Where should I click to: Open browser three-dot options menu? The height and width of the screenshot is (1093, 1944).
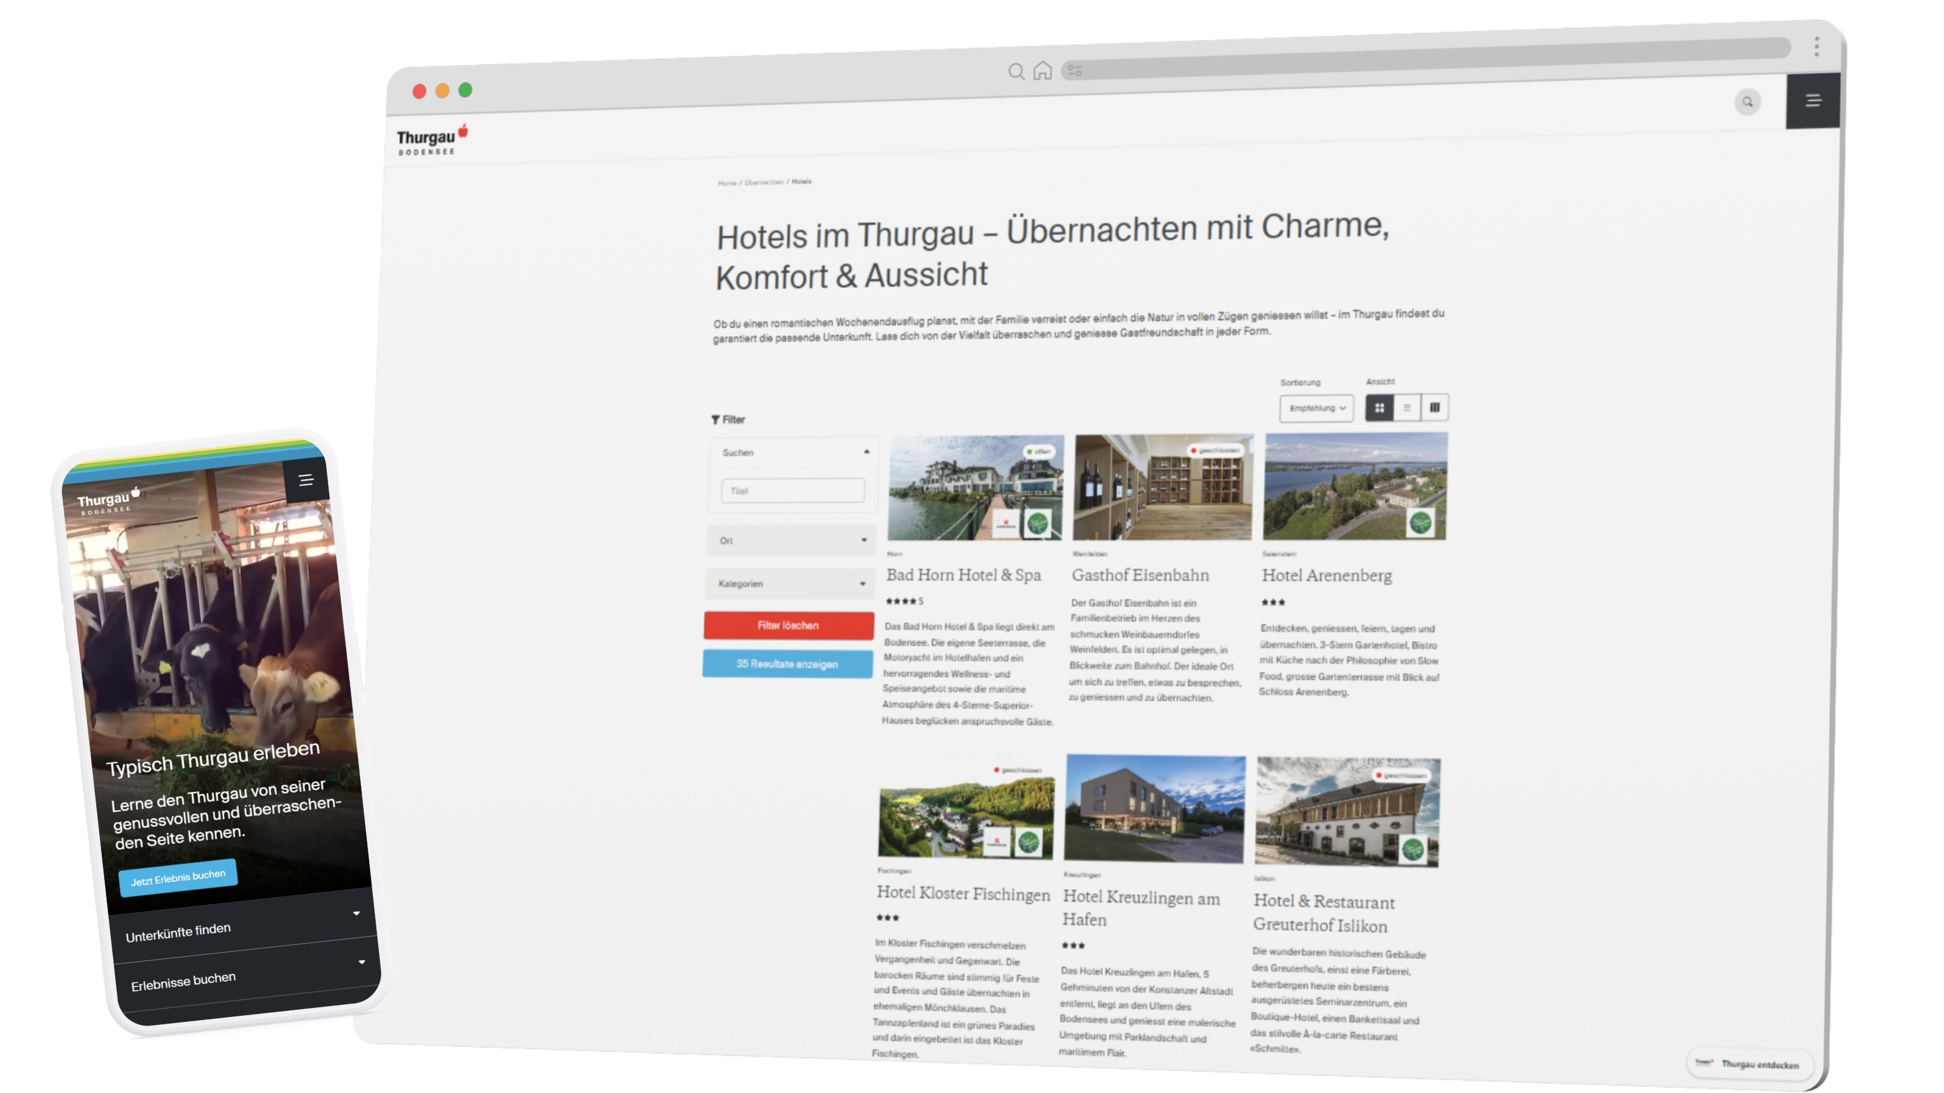[1816, 46]
